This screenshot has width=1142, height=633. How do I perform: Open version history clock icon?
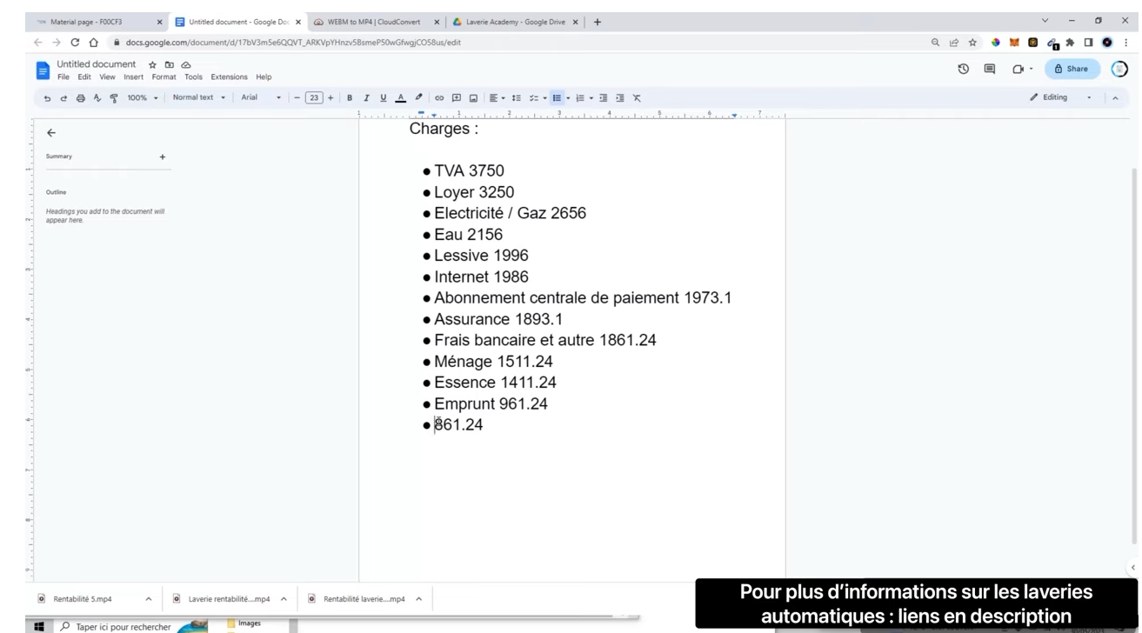pos(964,69)
